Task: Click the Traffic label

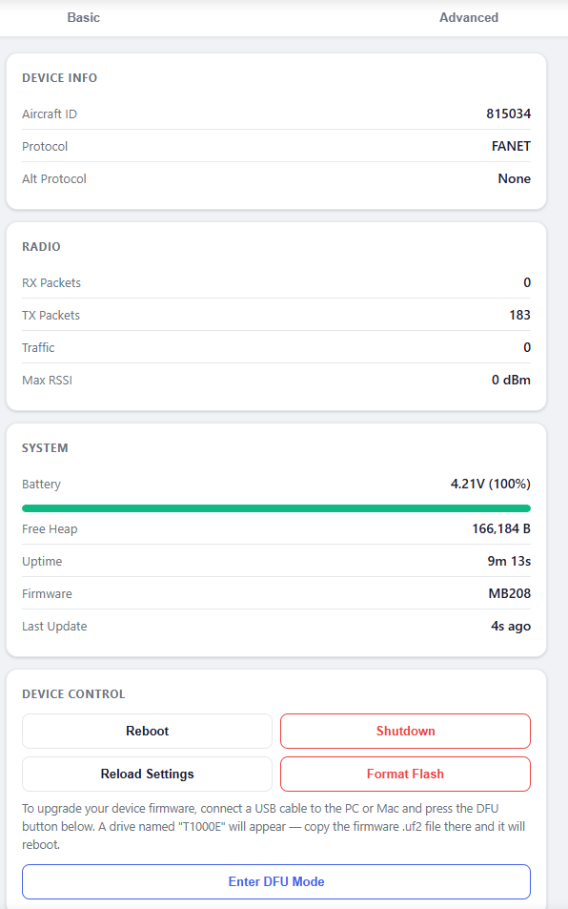Action: (38, 348)
